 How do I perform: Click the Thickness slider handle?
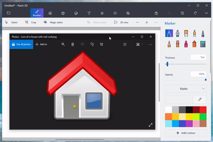[x=167, y=64]
